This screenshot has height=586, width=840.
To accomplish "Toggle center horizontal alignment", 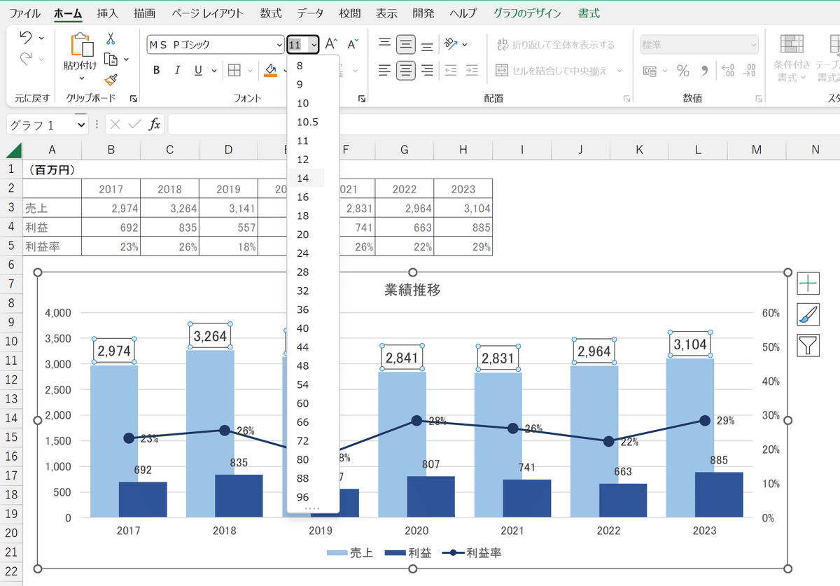I will [x=405, y=70].
